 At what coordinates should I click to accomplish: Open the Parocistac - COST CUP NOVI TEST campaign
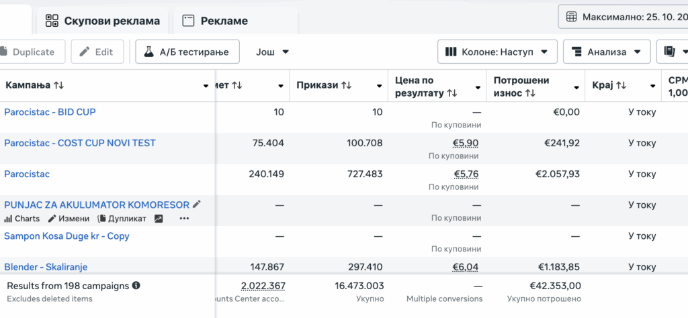pos(80,143)
